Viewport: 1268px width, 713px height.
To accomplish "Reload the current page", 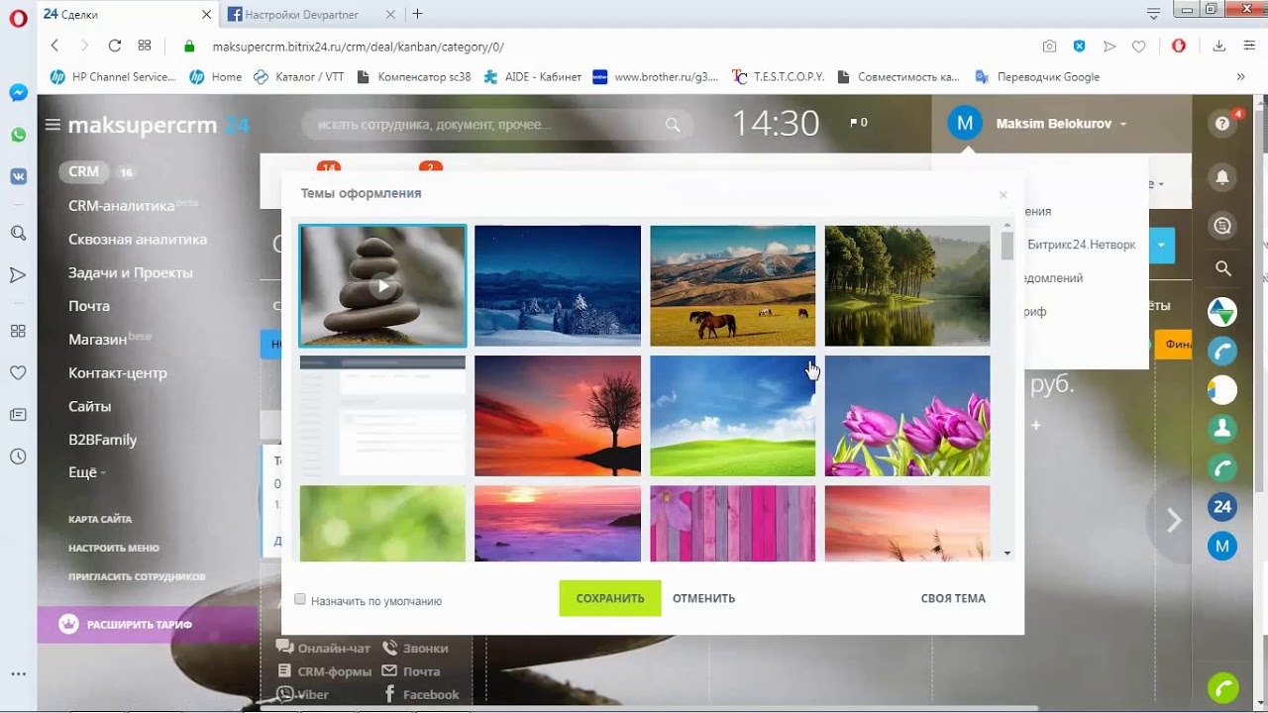I will (114, 46).
